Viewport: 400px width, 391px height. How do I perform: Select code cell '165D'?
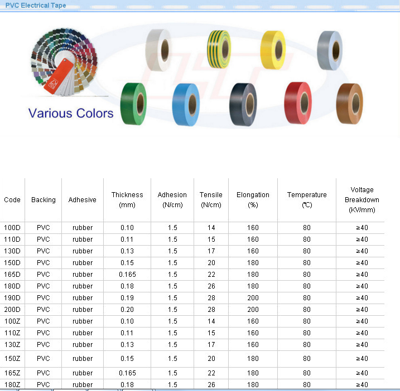12,275
